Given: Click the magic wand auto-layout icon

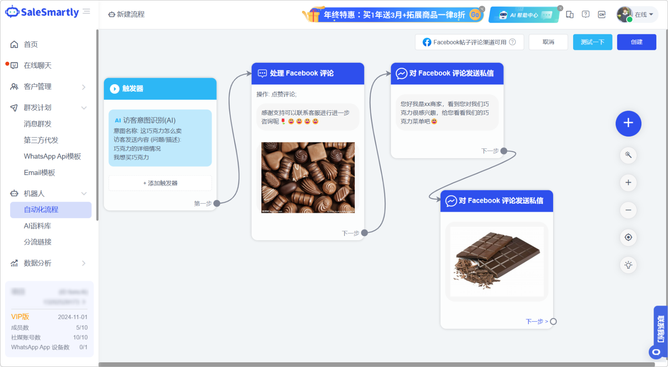Looking at the screenshot, I should pos(628,155).
